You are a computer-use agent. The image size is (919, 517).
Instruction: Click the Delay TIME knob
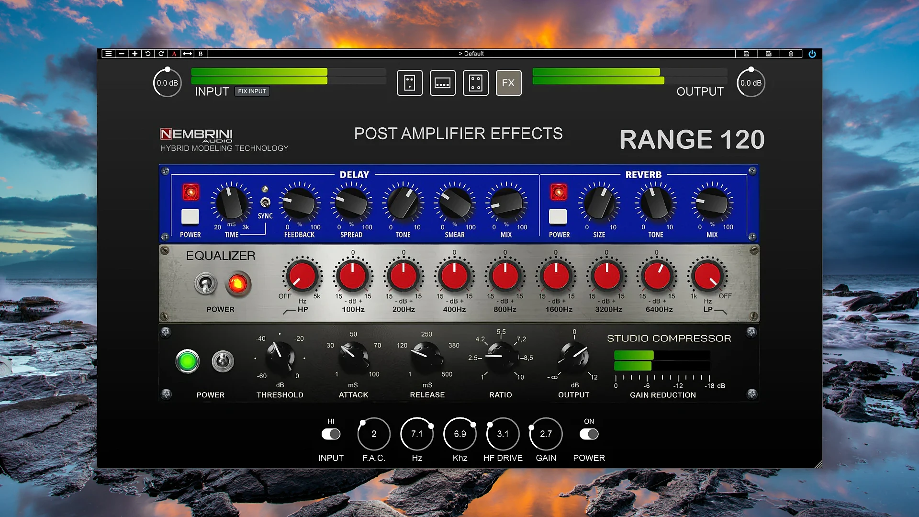[x=232, y=202]
